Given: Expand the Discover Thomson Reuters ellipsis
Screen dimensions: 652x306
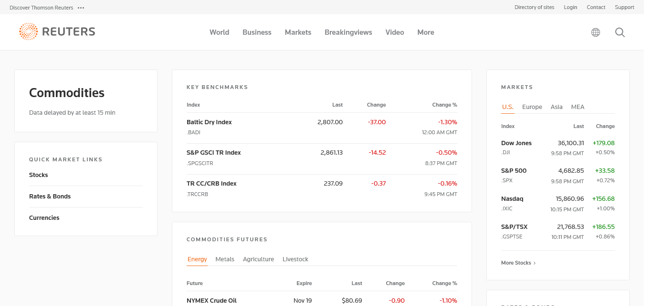Looking at the screenshot, I should (81, 8).
